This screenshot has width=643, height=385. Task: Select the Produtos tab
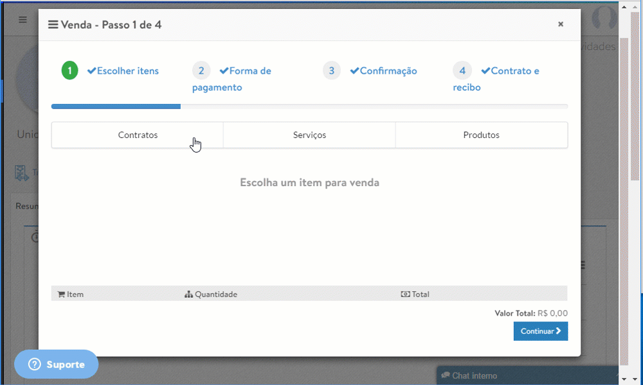481,135
